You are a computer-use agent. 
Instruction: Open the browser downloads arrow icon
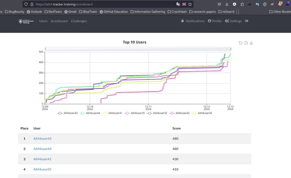coord(227,4)
